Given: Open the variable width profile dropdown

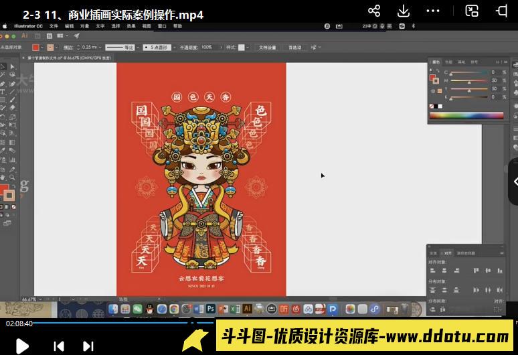Looking at the screenshot, I should point(138,48).
